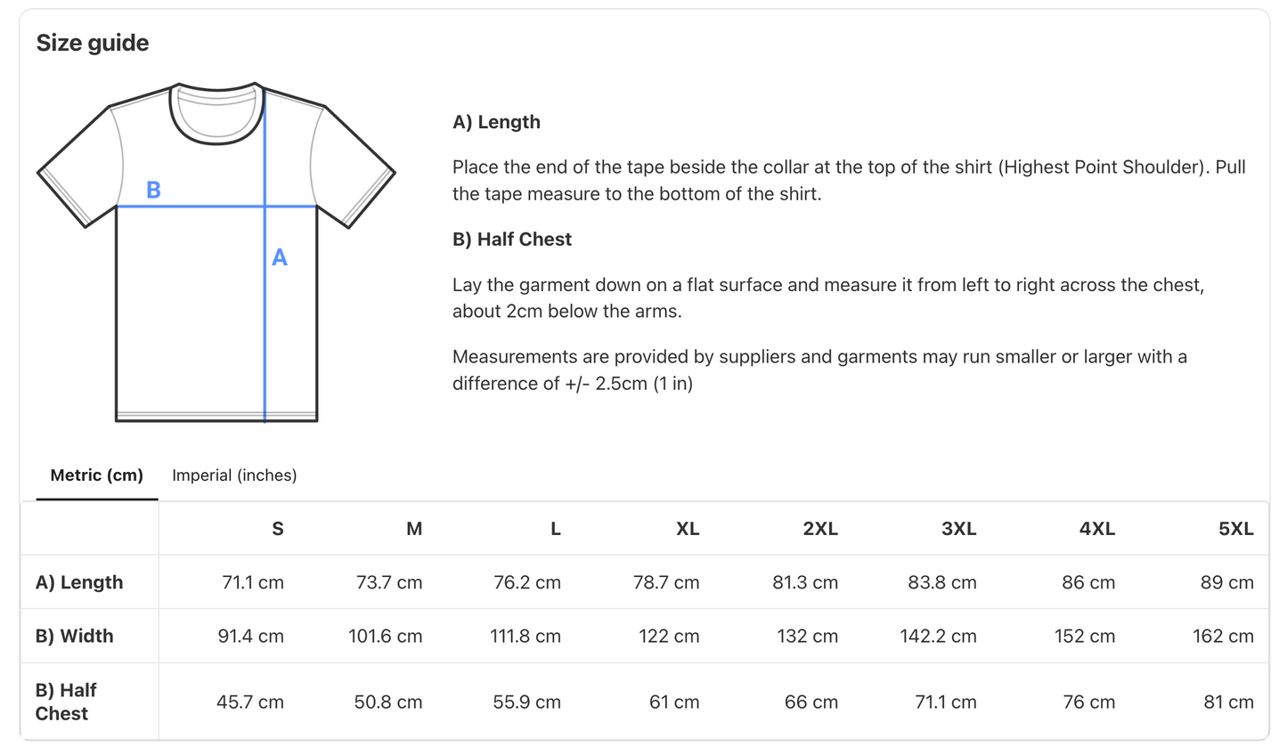Click the S size column header

coord(278,529)
